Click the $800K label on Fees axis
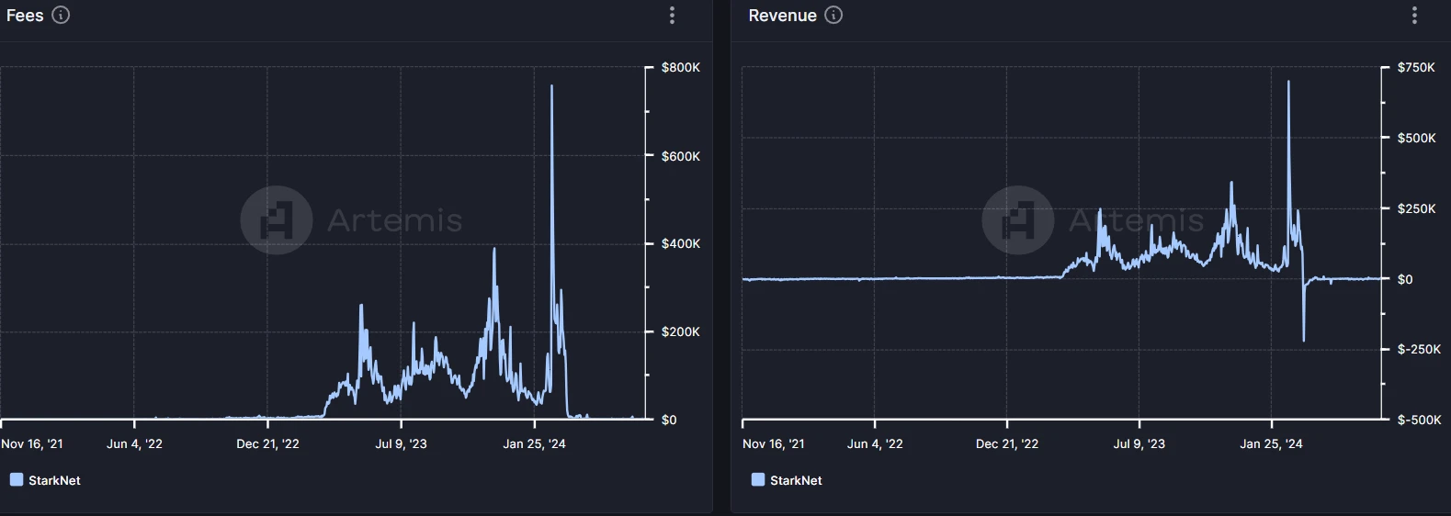This screenshot has height=516, width=1451. point(680,68)
